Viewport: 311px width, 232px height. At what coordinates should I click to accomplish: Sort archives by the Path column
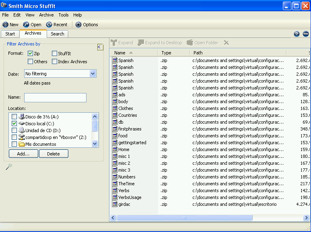[238, 53]
